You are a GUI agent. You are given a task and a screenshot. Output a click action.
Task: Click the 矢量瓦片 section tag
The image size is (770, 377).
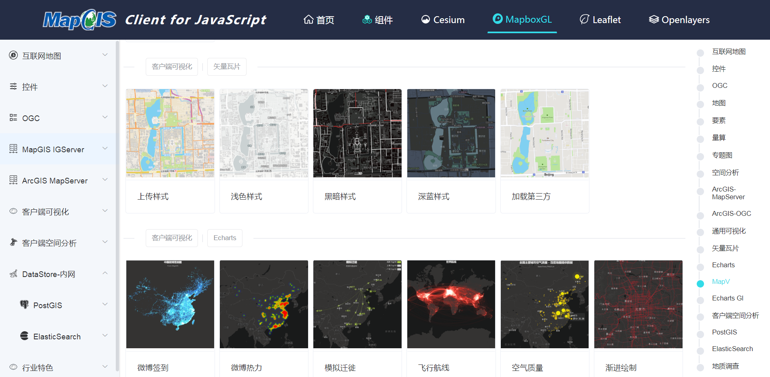coord(227,67)
